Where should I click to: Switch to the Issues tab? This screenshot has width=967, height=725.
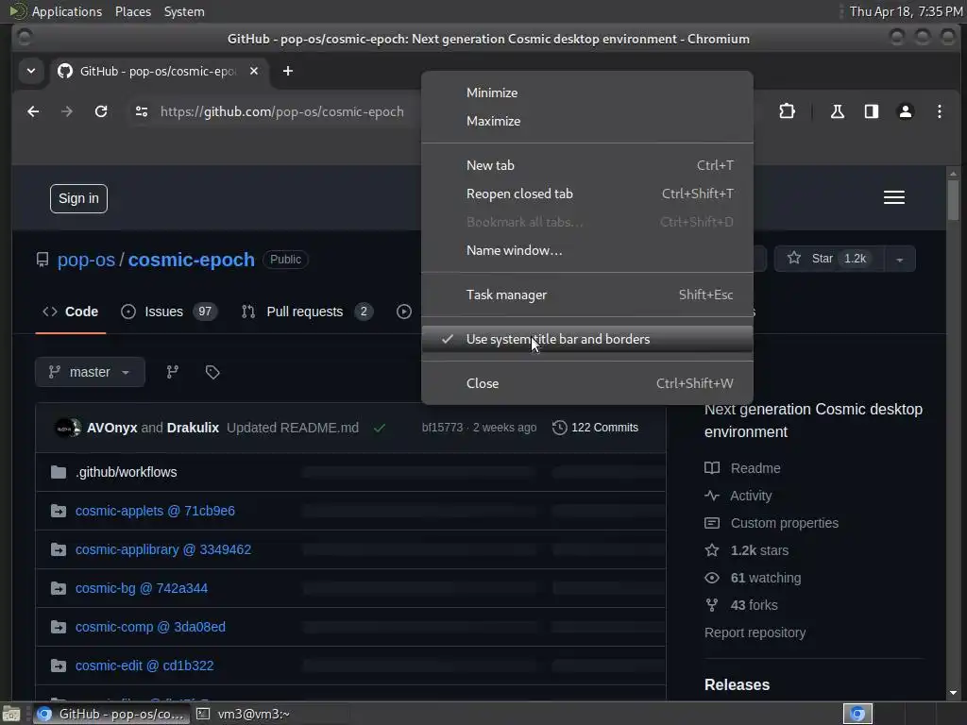169,312
